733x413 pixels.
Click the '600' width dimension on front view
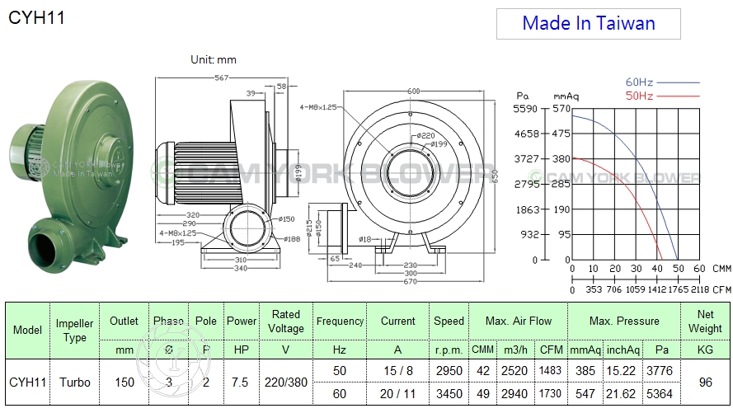tap(414, 92)
